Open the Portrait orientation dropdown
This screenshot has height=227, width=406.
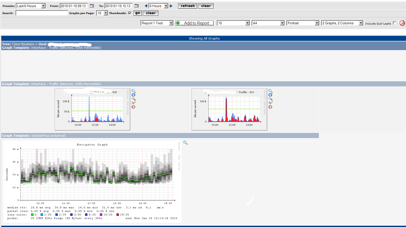coord(303,23)
